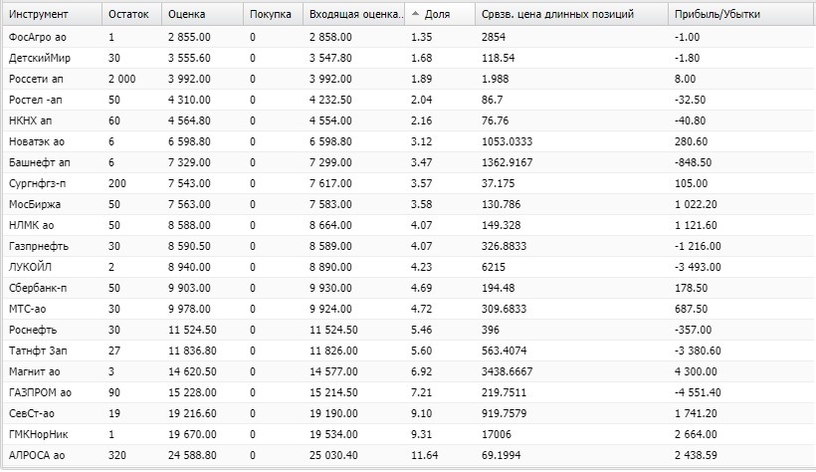Click valuation 19 670.00 for ГМКНорНик
Image resolution: width=816 pixels, height=472 pixels.
click(x=192, y=434)
